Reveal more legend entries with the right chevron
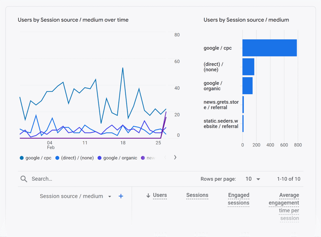 pos(175,157)
